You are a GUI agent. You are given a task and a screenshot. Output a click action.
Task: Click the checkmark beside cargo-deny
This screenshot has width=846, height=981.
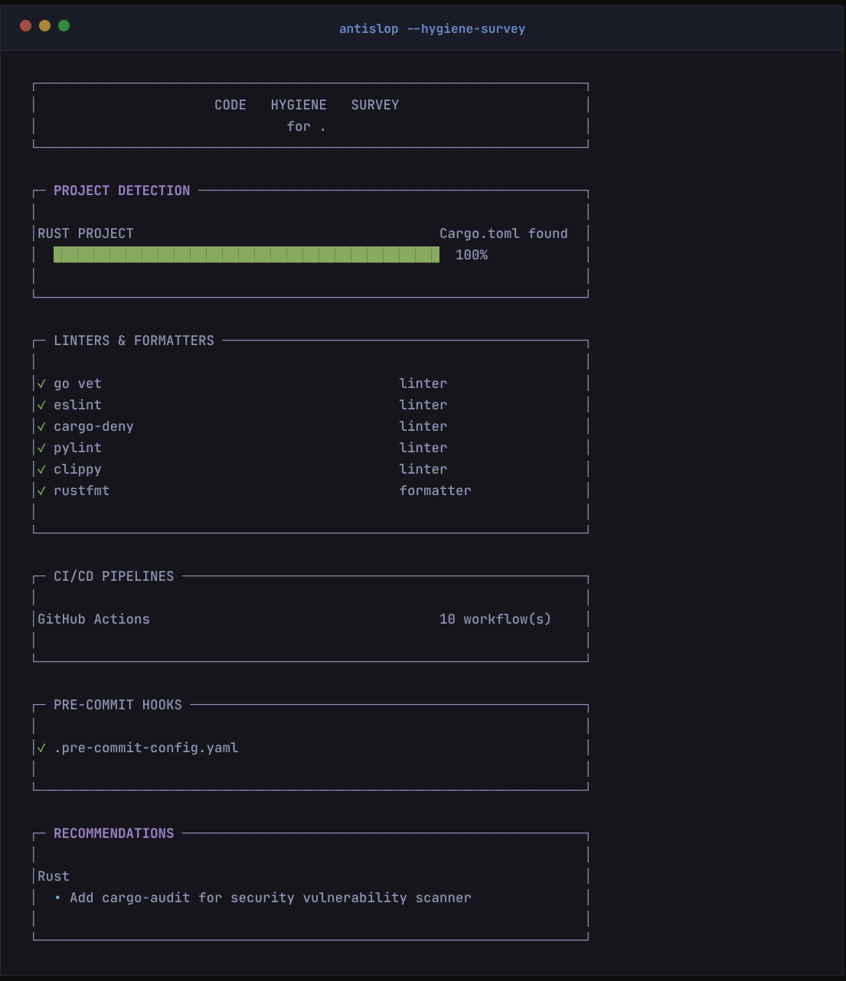point(42,426)
